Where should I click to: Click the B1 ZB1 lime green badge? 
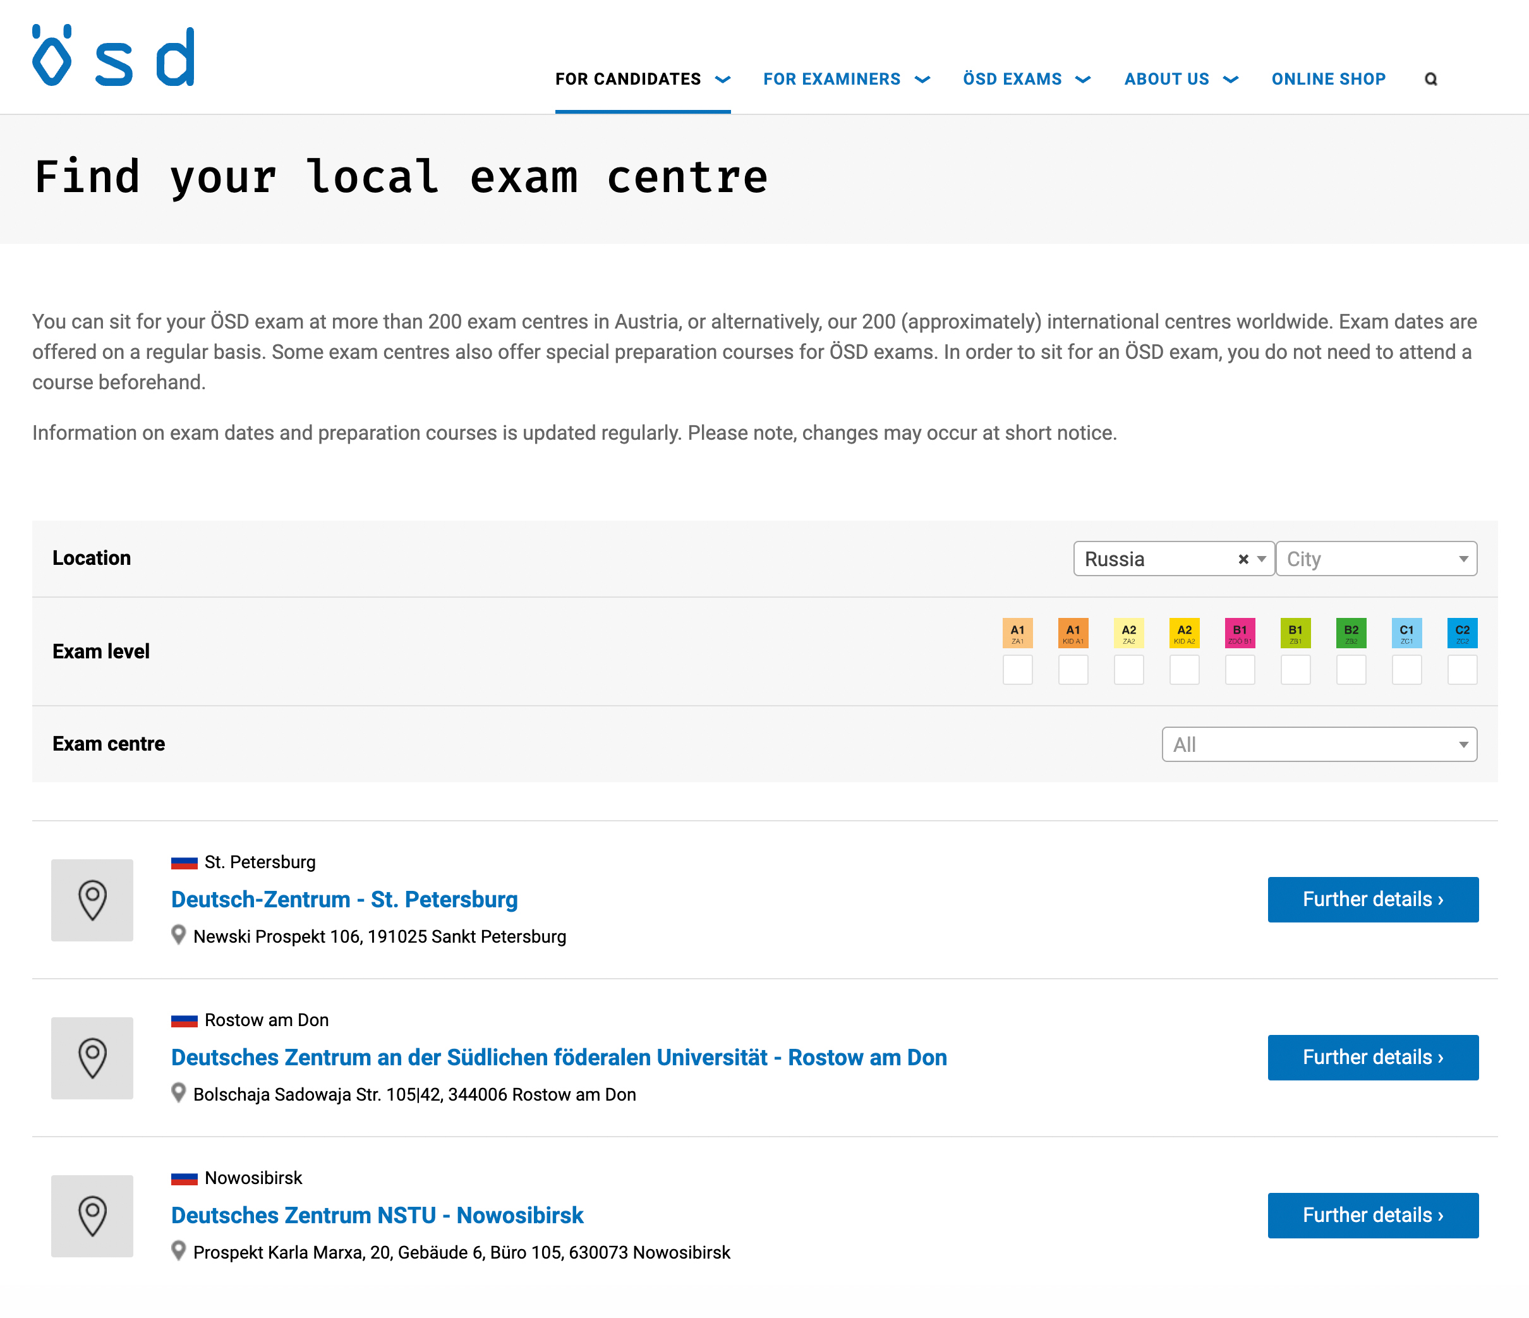(1296, 632)
